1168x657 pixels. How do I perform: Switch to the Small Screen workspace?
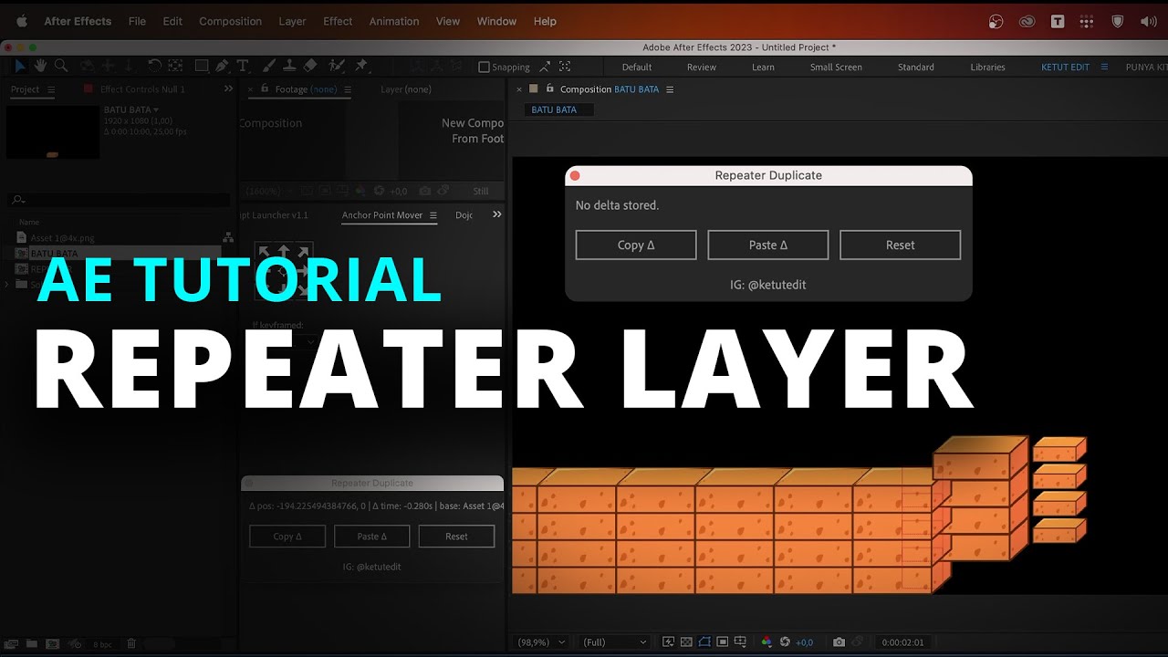(x=836, y=67)
